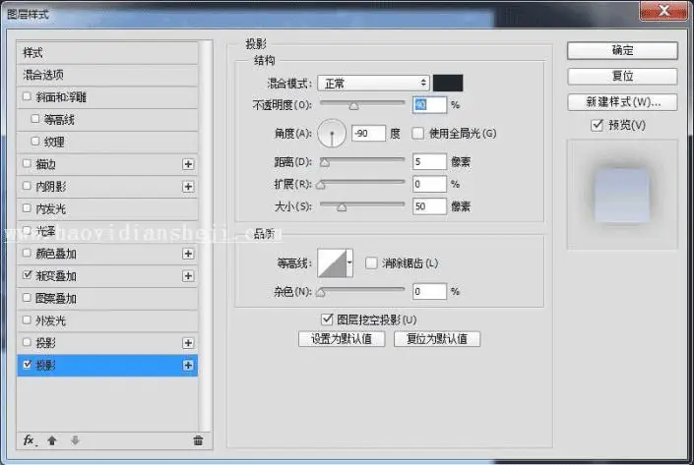The image size is (694, 465).
Task: Click the 复位 button
Action: pos(622,76)
